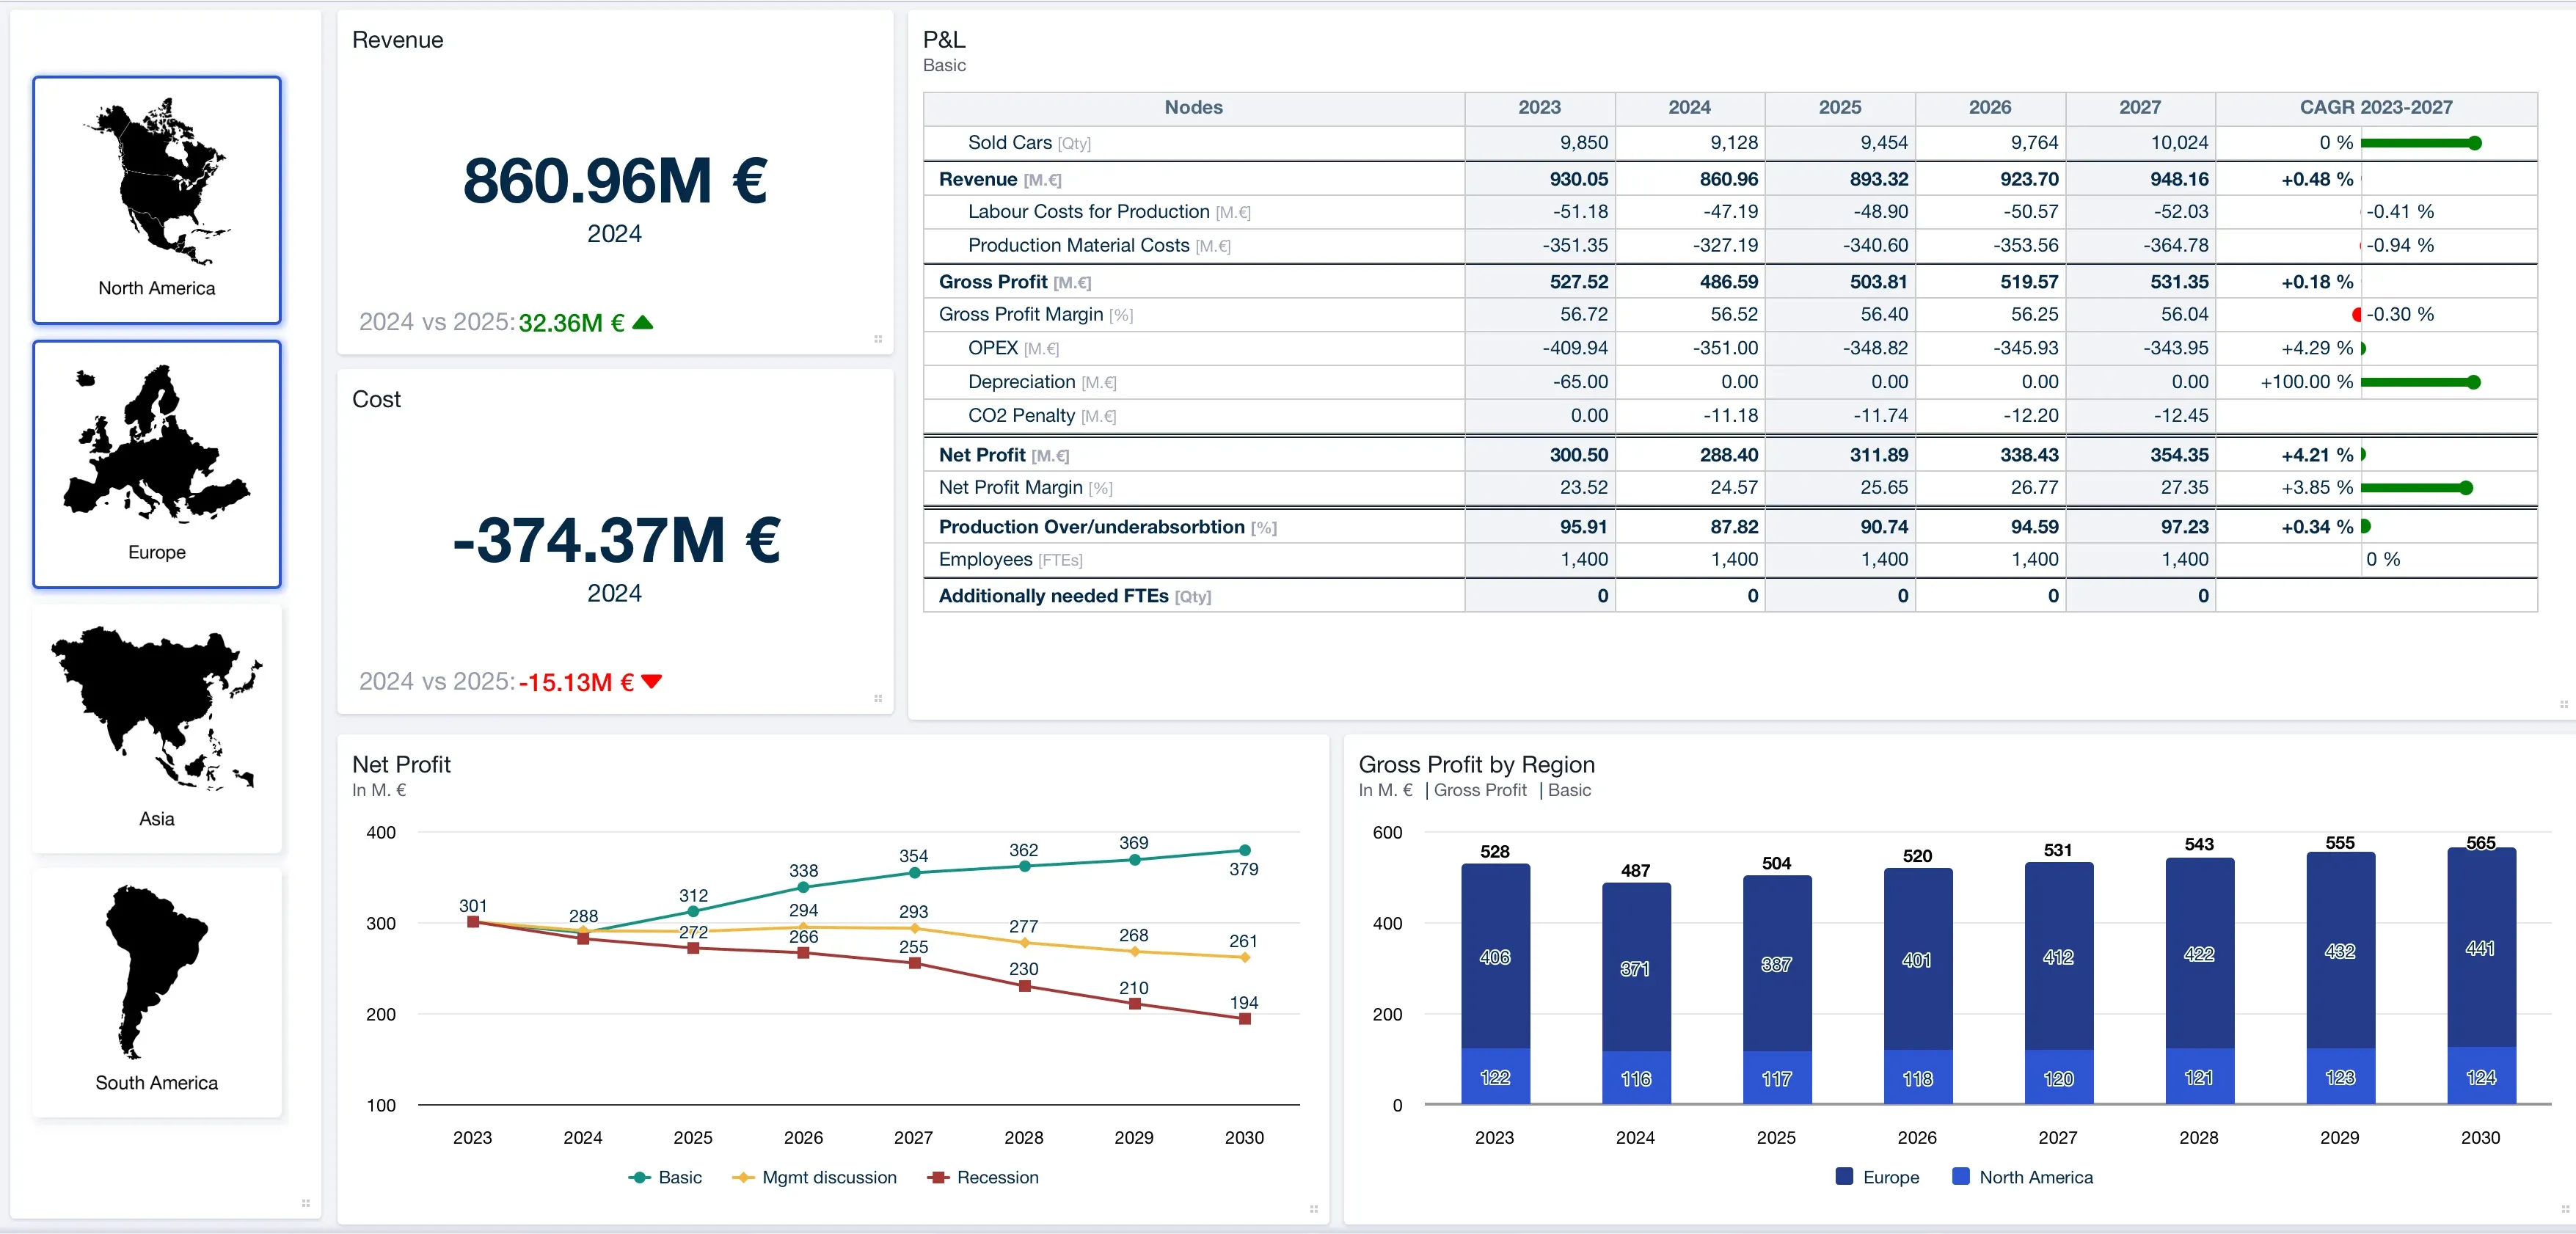
Task: Click the resize grip of the Net Profit chart
Action: pos(1314,1209)
